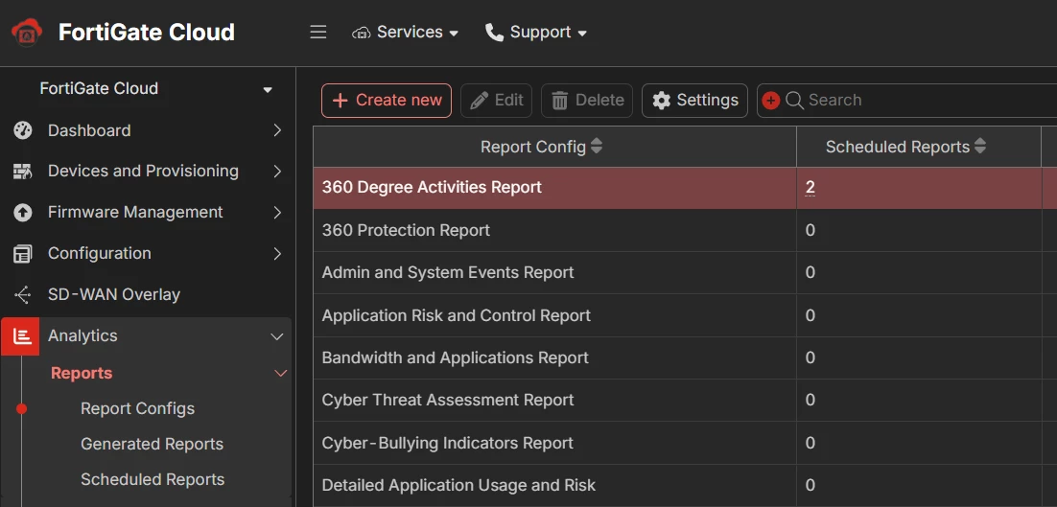The height and width of the screenshot is (507, 1057).
Task: Open the Services dropdown menu
Action: (405, 33)
